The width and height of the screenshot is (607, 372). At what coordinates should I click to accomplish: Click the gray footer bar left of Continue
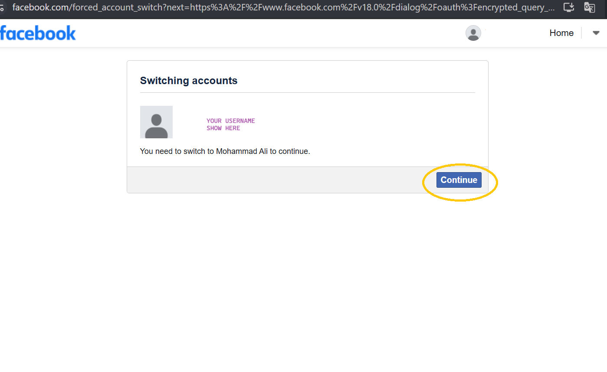click(x=278, y=180)
